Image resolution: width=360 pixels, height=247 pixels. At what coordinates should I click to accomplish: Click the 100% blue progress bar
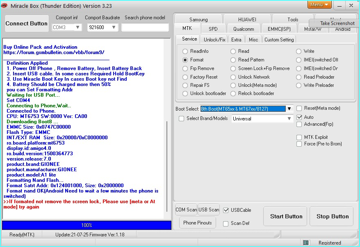87,225
